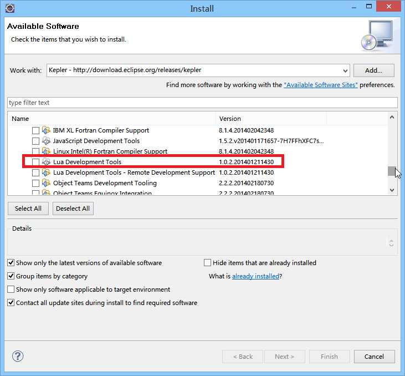Toggle Contact all update sites during install
This screenshot has height=376, width=405.
coord(11,303)
